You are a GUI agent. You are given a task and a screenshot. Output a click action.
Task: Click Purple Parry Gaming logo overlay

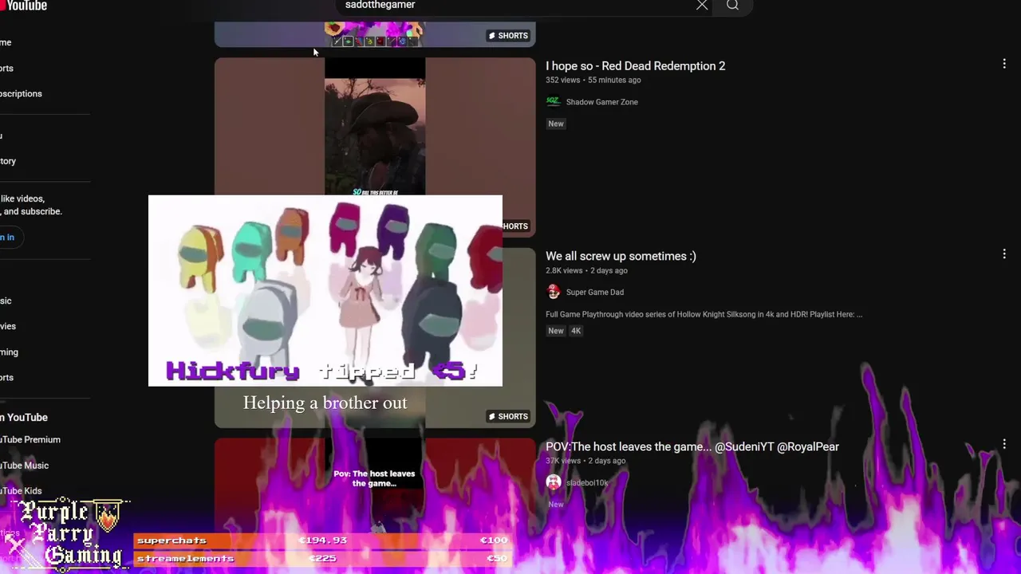point(68,533)
